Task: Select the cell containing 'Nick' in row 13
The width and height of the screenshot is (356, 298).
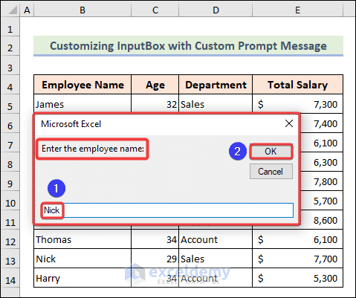Action: tap(82, 259)
